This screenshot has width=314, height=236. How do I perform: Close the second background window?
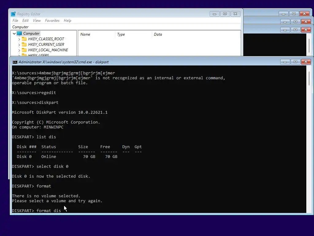pos(306,22)
